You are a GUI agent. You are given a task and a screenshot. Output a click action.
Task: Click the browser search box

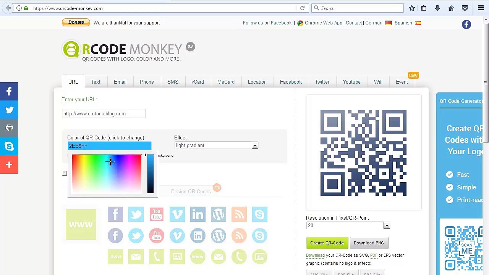[358, 8]
